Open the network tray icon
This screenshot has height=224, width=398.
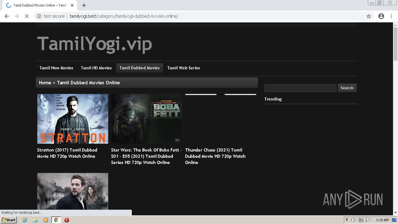click(x=361, y=220)
